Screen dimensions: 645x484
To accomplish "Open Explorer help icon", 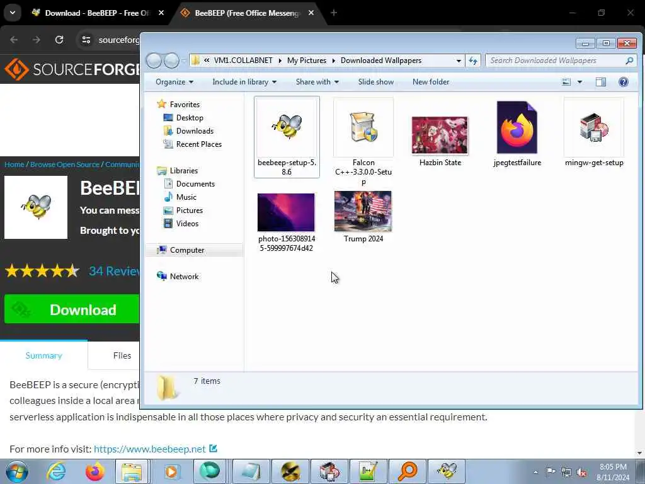I will [623, 82].
